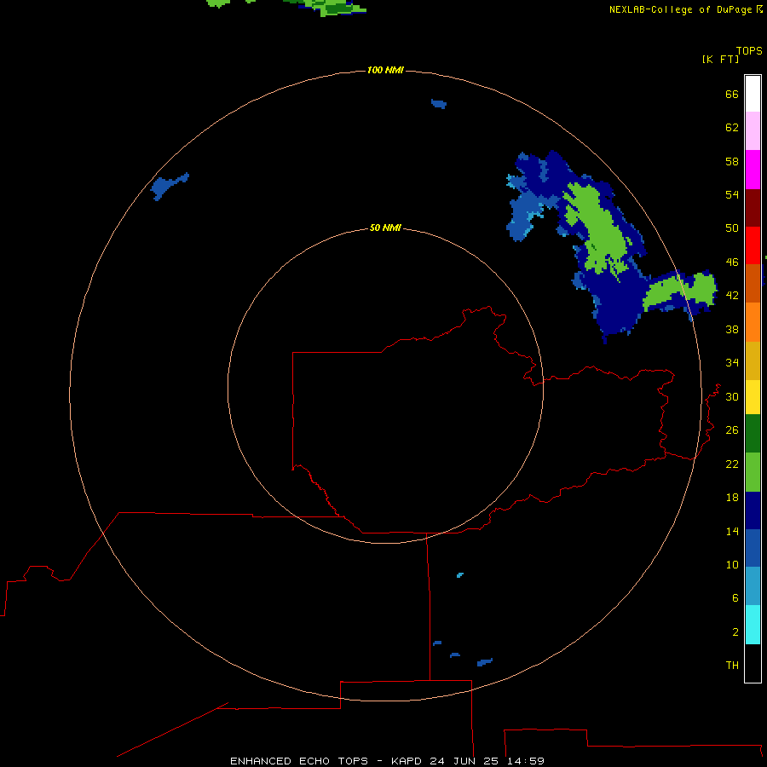Click the legend value 42
The width and height of the screenshot is (767, 767).
tap(732, 295)
